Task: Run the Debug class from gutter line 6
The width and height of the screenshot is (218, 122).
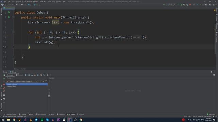Action: tap(9, 12)
